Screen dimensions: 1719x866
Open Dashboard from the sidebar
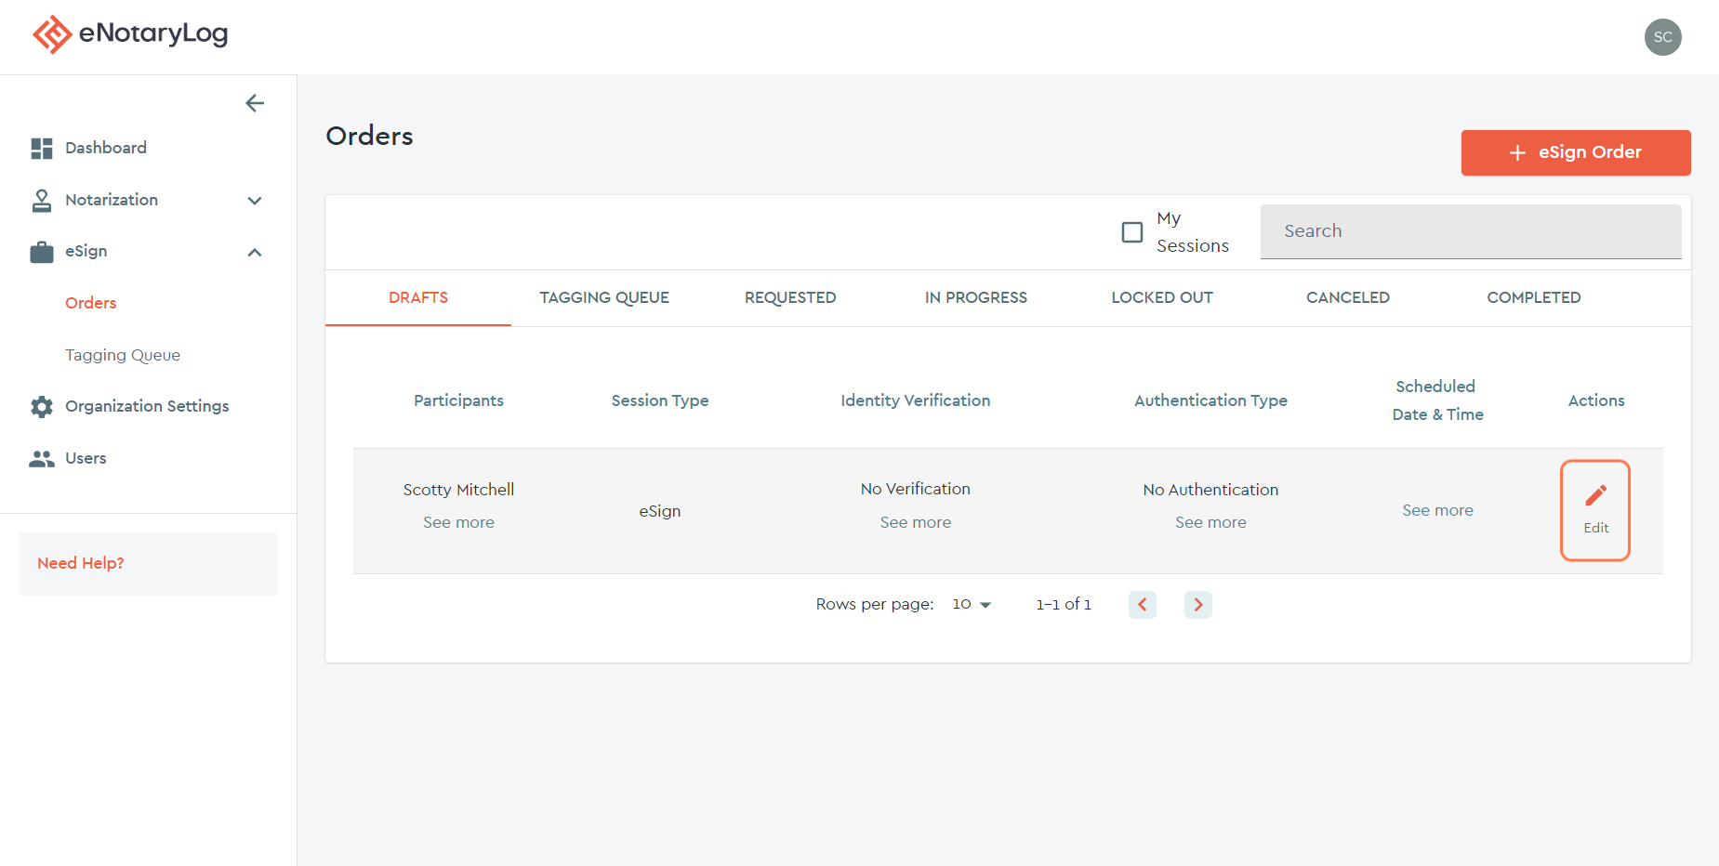click(106, 148)
